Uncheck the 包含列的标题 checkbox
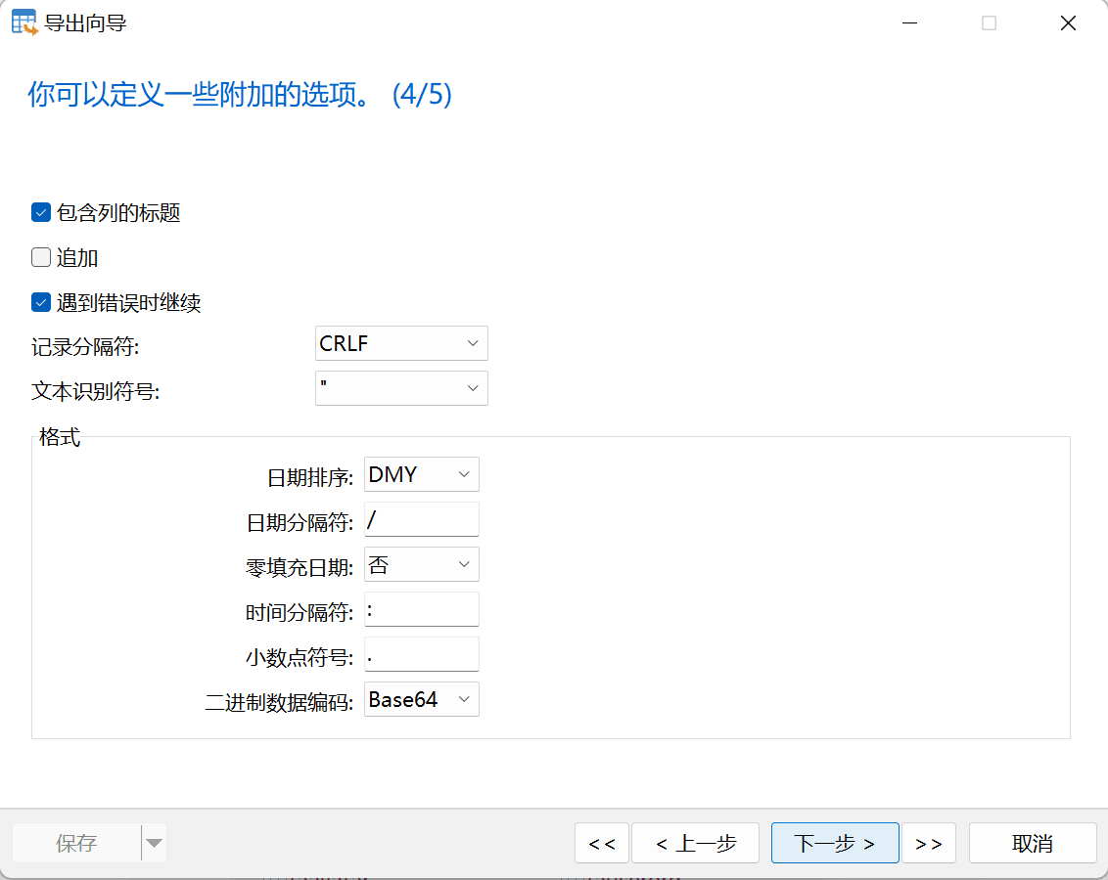The width and height of the screenshot is (1108, 880). point(40,211)
